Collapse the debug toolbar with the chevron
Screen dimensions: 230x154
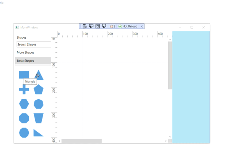point(142,26)
